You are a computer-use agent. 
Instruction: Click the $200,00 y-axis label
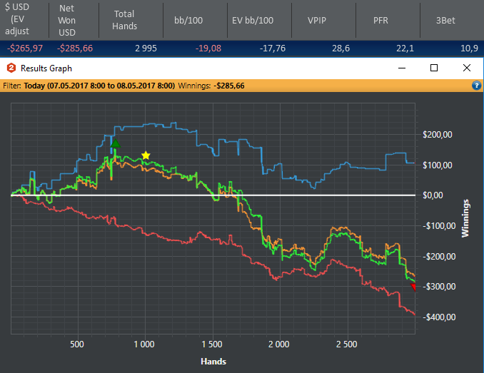point(438,135)
